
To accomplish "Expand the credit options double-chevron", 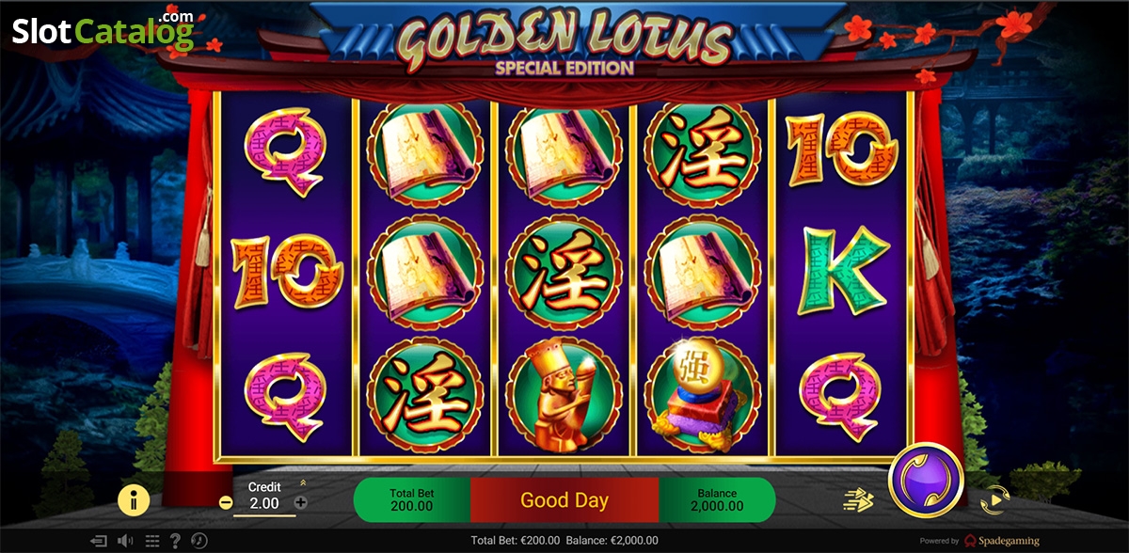I will [302, 483].
